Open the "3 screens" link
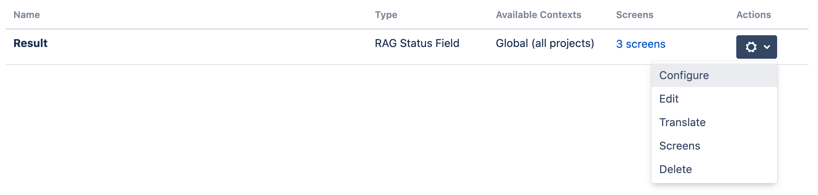 coord(640,44)
